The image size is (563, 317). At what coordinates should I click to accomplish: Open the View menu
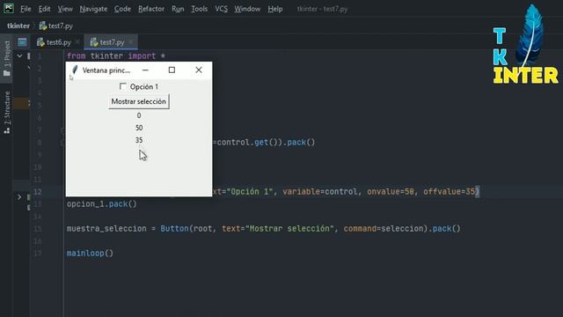[x=65, y=9]
